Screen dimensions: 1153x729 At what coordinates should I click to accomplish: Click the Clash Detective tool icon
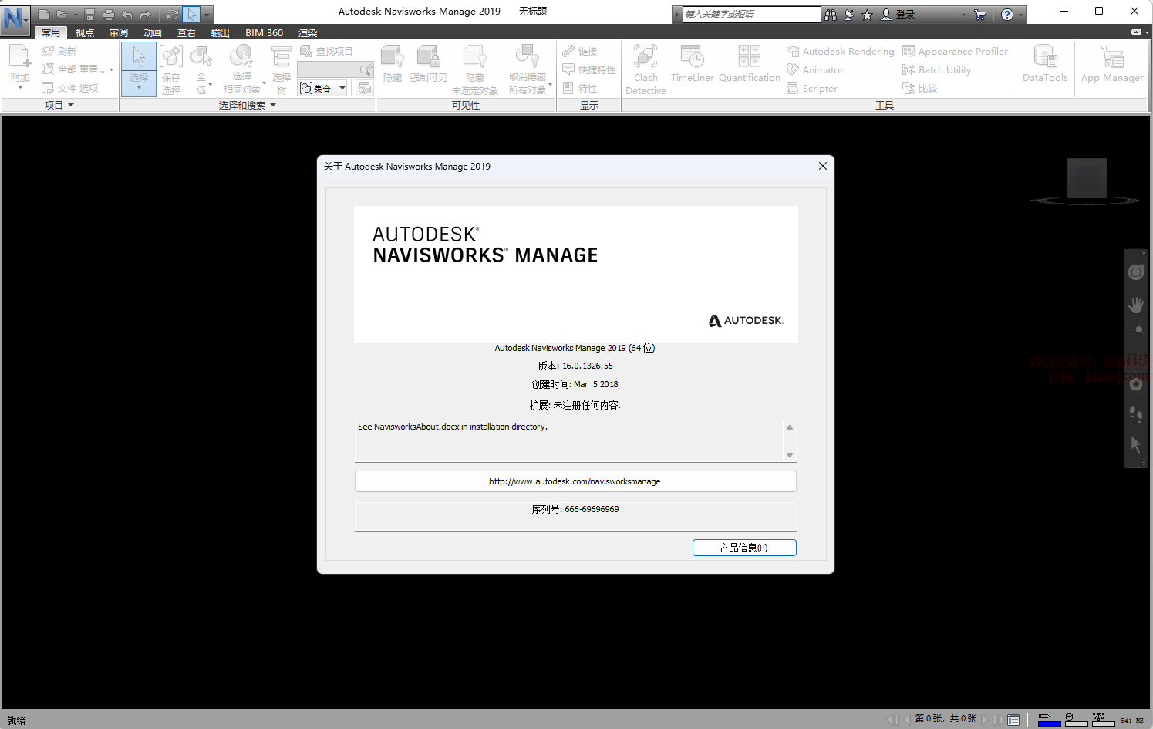[x=646, y=58]
